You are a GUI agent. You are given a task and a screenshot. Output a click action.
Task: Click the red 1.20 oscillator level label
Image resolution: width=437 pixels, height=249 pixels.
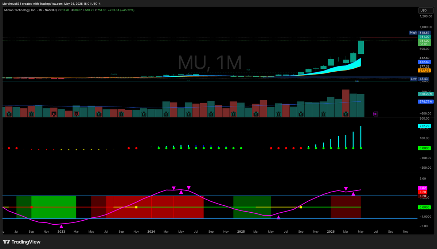(x=423, y=192)
